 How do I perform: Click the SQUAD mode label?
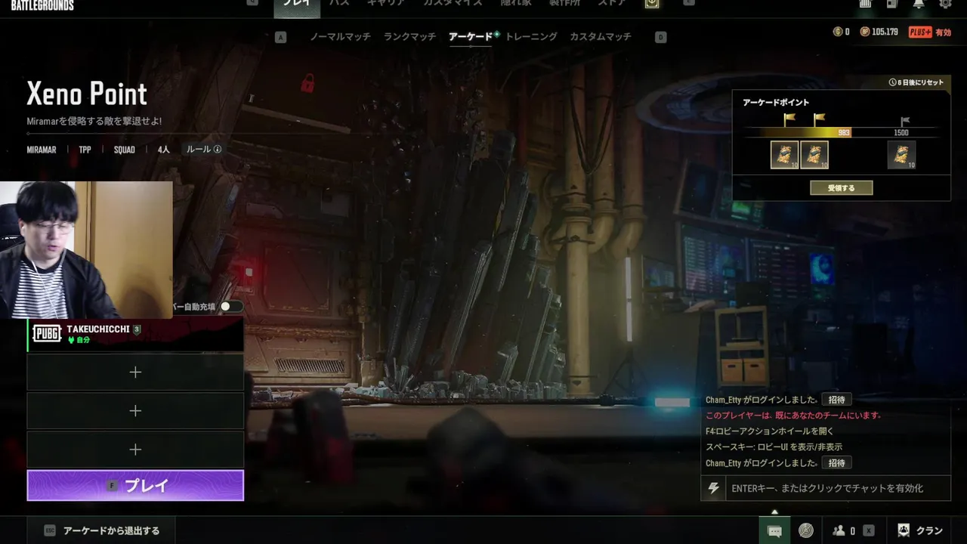(x=125, y=150)
